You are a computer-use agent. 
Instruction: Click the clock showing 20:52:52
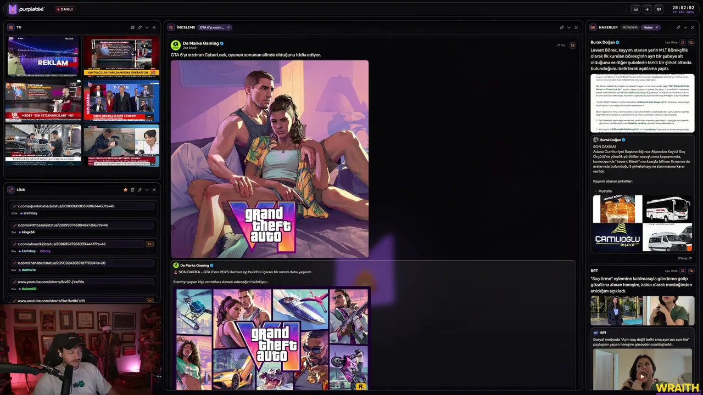click(x=683, y=8)
